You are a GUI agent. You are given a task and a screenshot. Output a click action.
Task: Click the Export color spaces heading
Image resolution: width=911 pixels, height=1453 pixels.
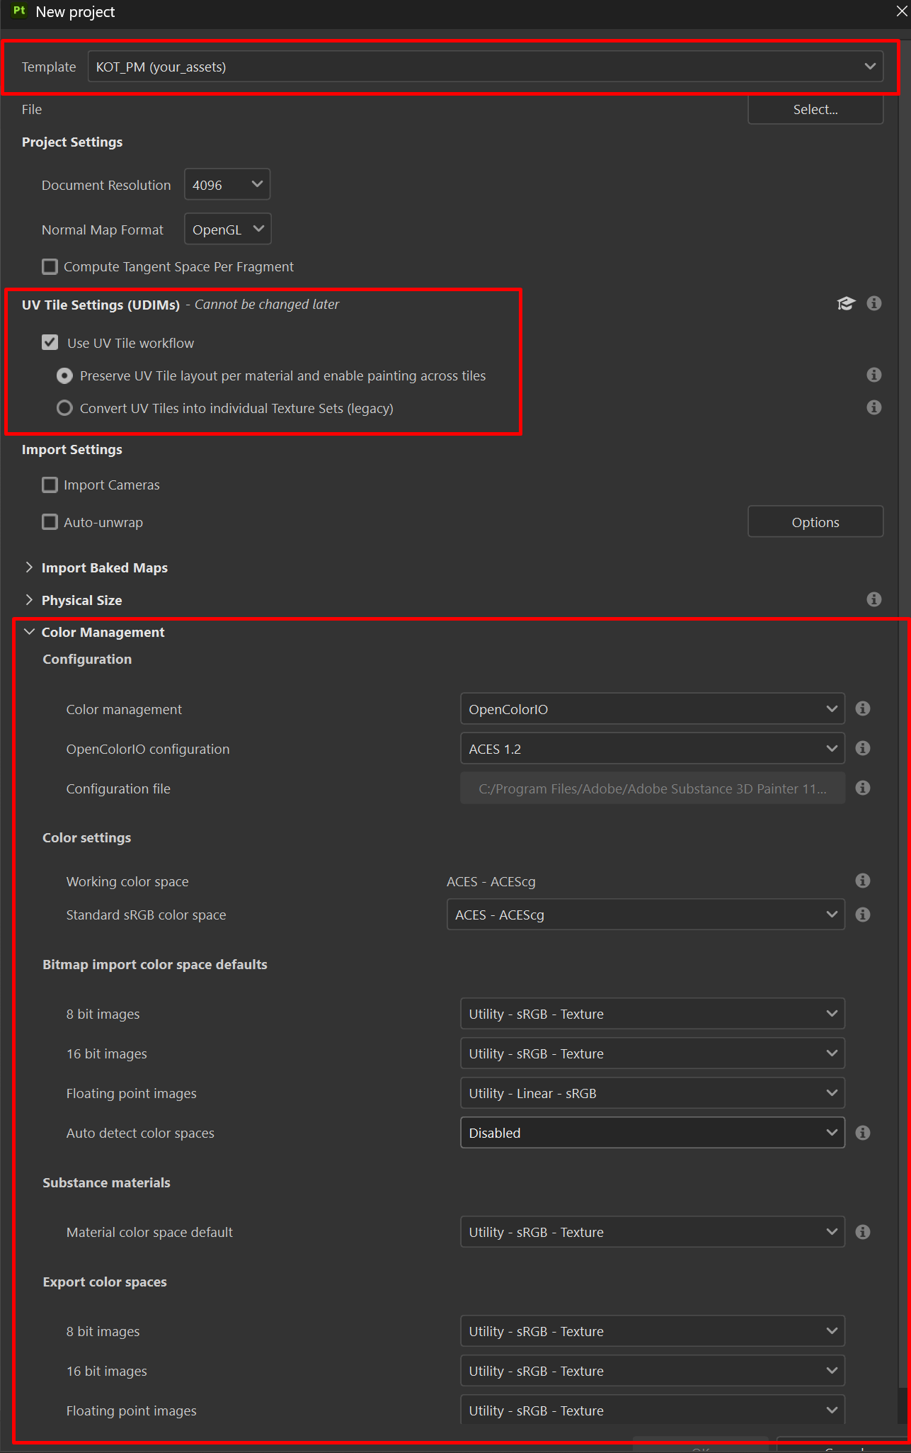click(105, 1282)
